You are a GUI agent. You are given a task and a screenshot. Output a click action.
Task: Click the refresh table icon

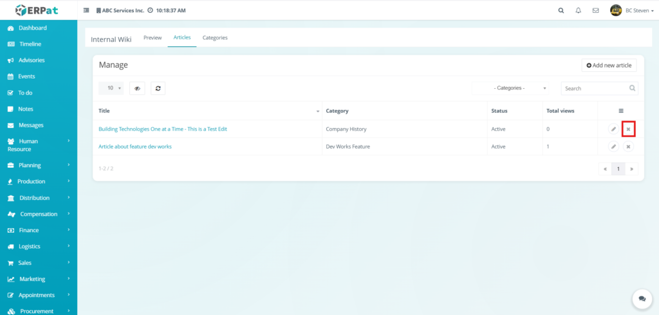pos(158,88)
